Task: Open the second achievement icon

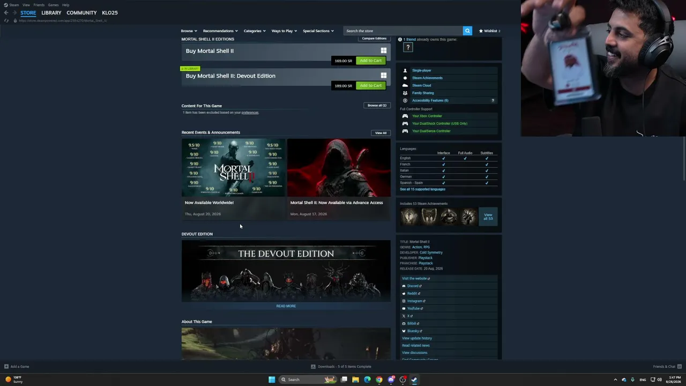Action: pos(429,217)
